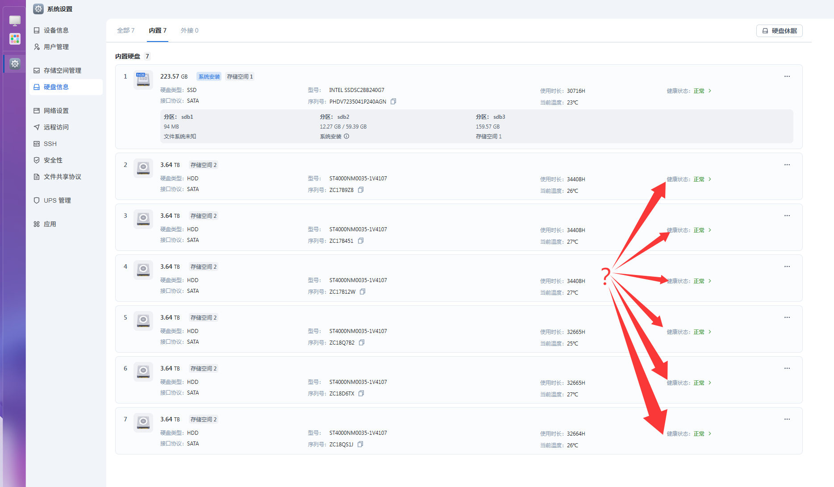The image size is (834, 487).
Task: Click usage hours 32664H on disk 7
Action: click(x=576, y=434)
